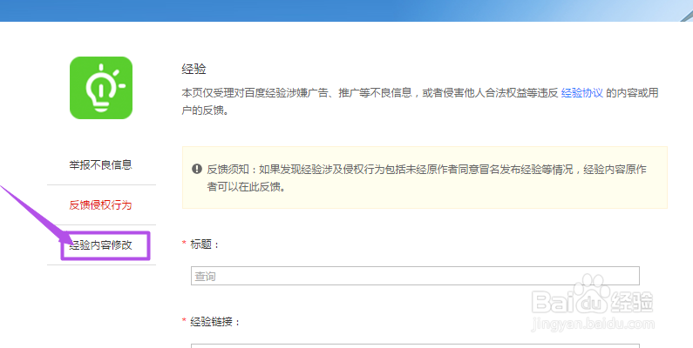Click the 标题 input field
This screenshot has height=348, width=693.
415,276
